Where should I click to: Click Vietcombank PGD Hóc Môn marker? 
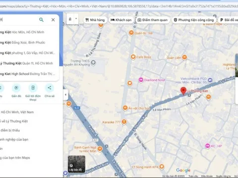point(210,80)
